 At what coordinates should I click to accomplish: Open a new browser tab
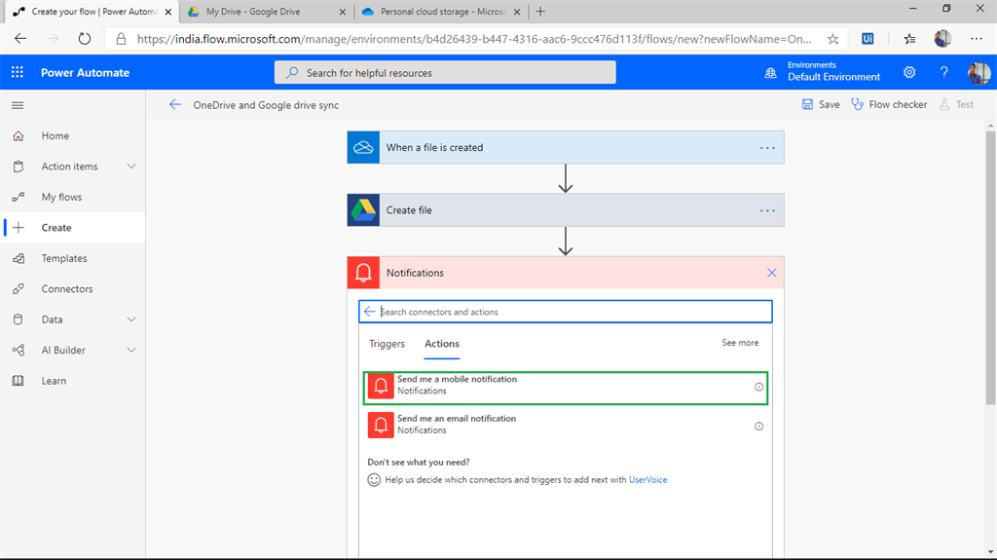point(540,12)
